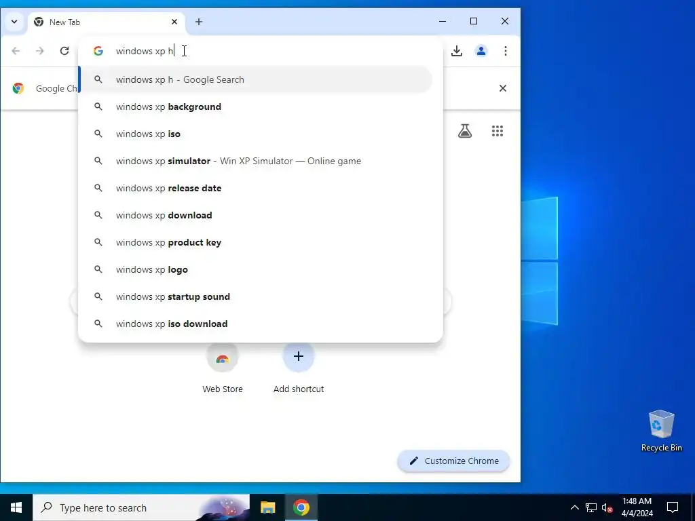
Task: Reload the page with refresh icon
Action: tap(64, 51)
